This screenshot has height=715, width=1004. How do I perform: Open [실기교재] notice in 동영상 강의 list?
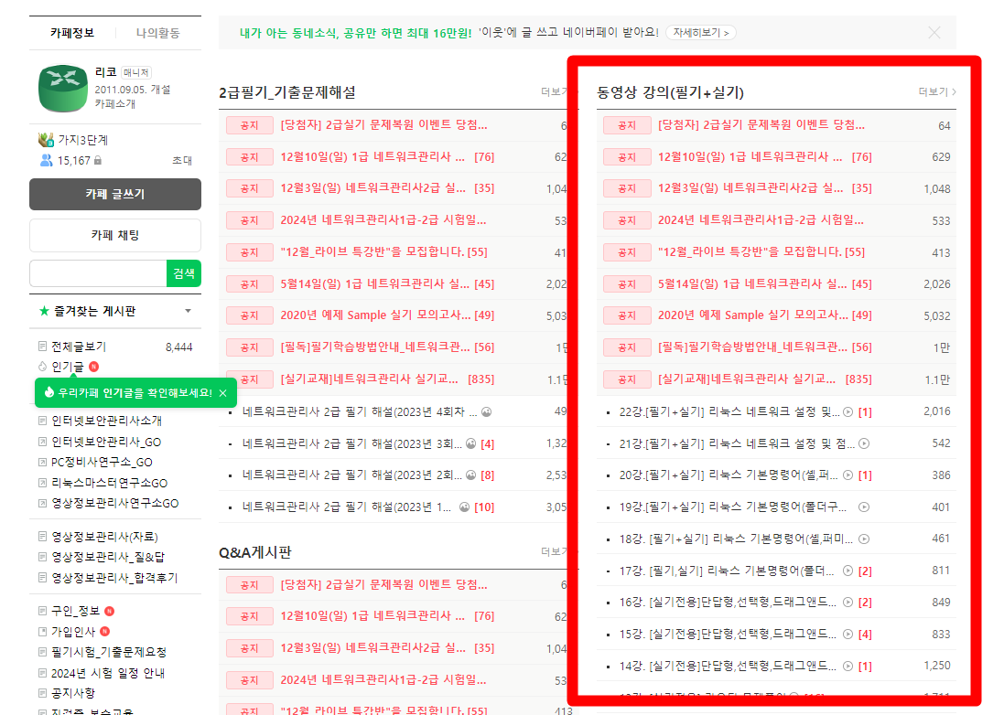pos(746,379)
